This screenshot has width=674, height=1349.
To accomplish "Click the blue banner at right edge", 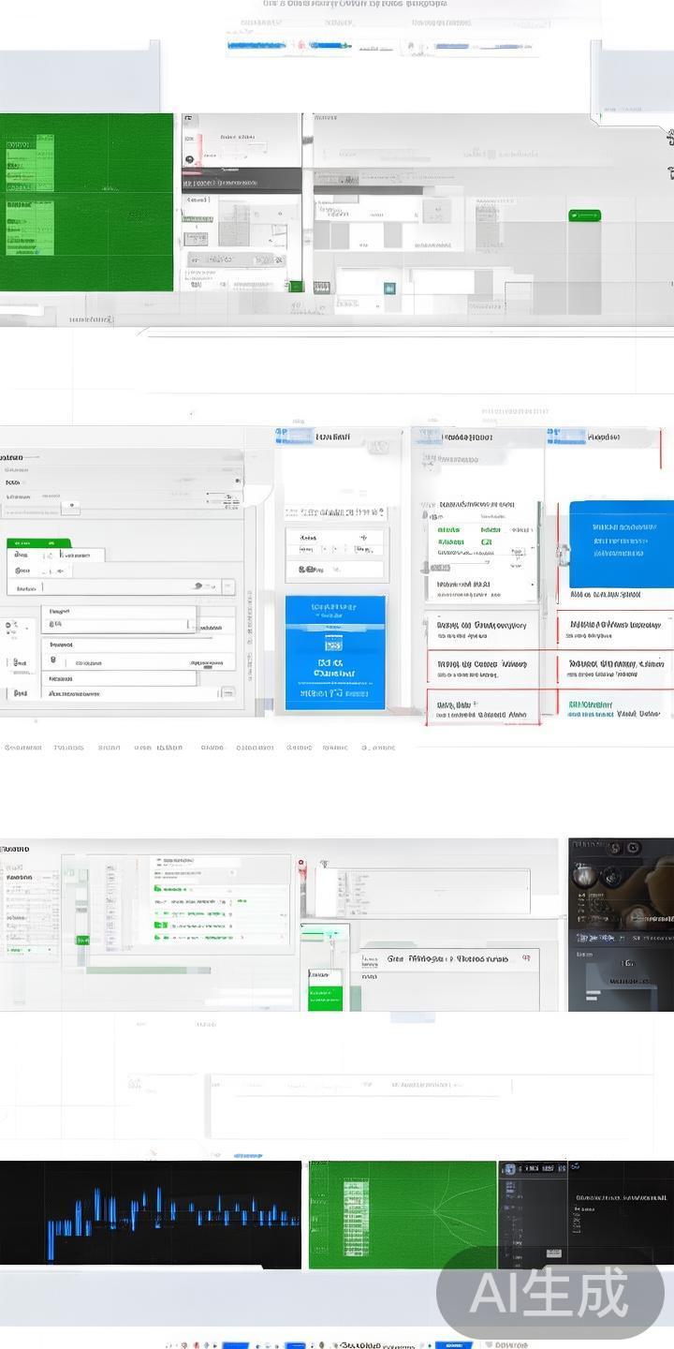I will pos(621,543).
